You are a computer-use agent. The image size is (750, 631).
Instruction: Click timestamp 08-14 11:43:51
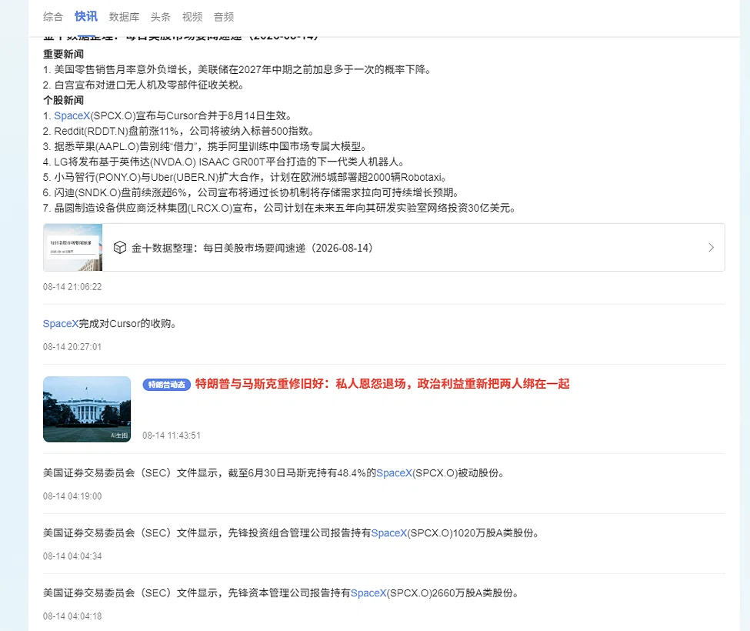172,436
